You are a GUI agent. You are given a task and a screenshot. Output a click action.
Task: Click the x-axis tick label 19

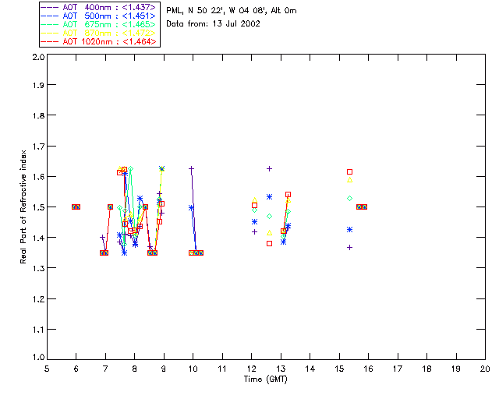point(456,369)
